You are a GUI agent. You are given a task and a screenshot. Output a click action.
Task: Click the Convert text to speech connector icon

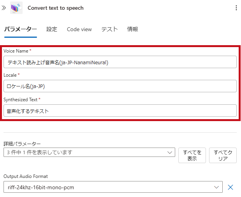(x=16, y=8)
